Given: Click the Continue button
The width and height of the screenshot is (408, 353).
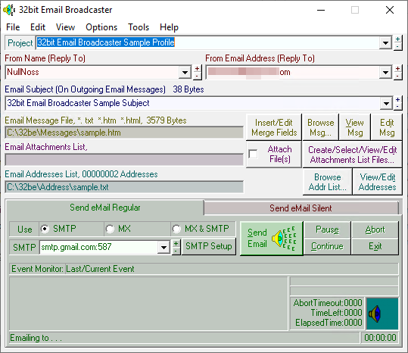Looking at the screenshot, I should tap(327, 246).
